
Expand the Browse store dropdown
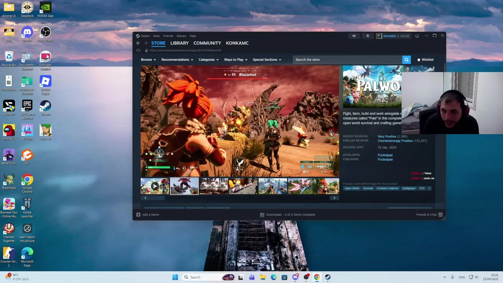(148, 60)
